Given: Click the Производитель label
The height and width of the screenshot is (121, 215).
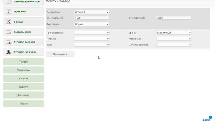Looking at the screenshot, I should [x=55, y=33].
